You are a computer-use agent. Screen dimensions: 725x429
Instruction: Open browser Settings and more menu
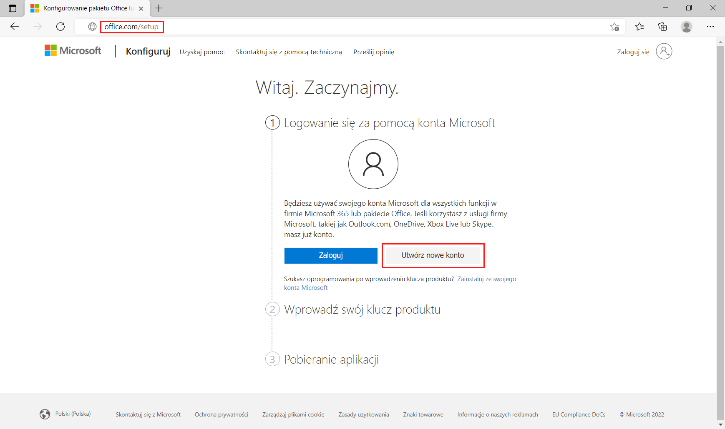pos(710,27)
